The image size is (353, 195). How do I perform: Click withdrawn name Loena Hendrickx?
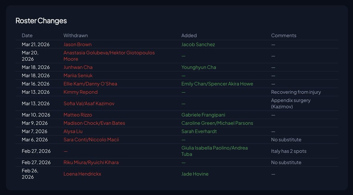82,174
